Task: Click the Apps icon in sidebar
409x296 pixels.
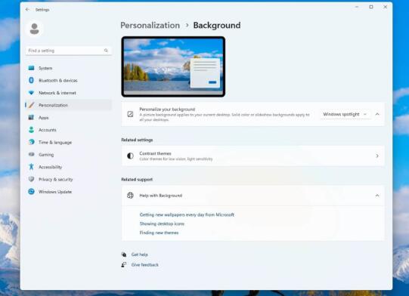Action: tap(31, 118)
